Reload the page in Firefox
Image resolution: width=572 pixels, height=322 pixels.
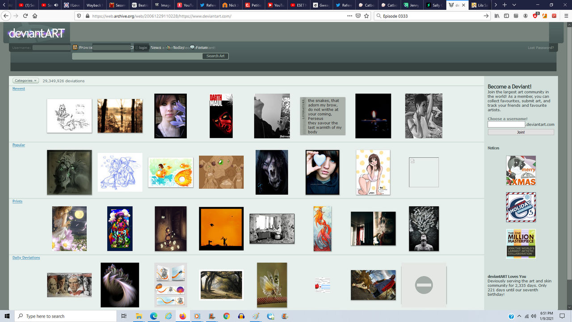click(25, 16)
